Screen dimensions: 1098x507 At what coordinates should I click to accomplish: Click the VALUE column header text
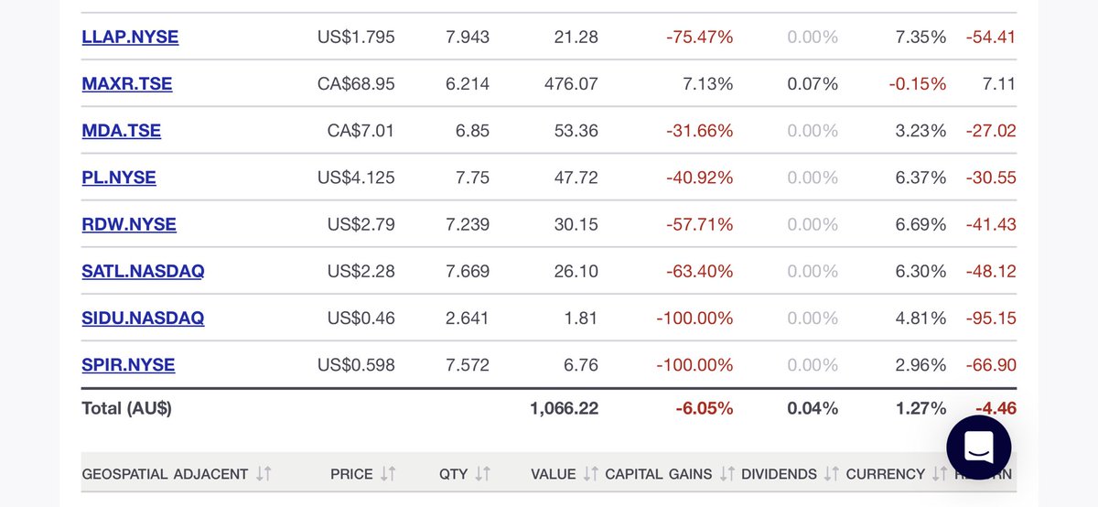553,474
